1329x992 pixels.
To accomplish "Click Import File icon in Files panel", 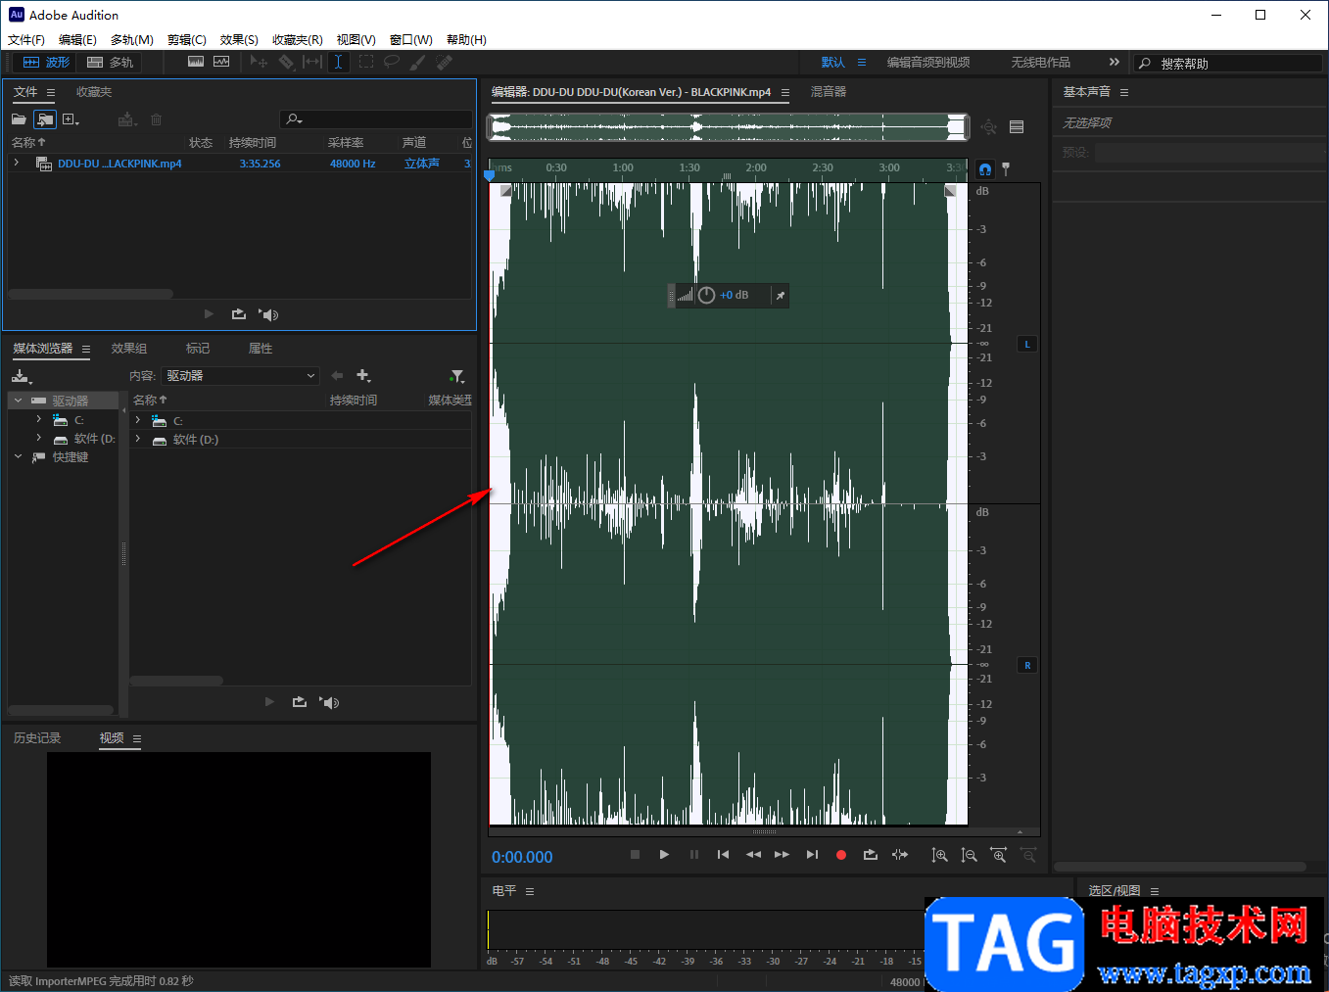I will (x=45, y=119).
